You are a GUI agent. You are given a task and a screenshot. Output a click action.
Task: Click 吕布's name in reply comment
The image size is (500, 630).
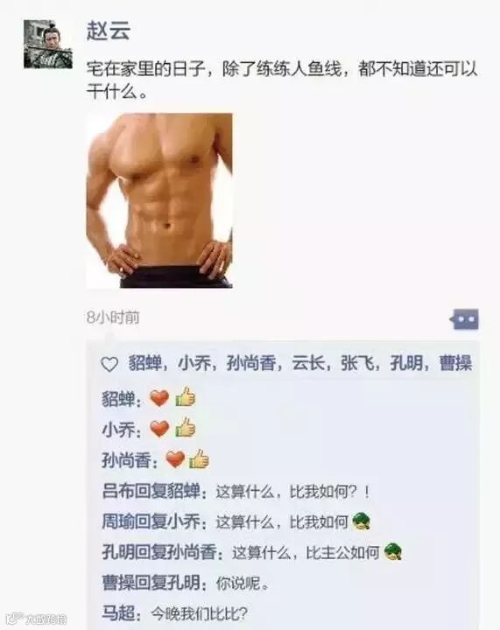[118, 491]
